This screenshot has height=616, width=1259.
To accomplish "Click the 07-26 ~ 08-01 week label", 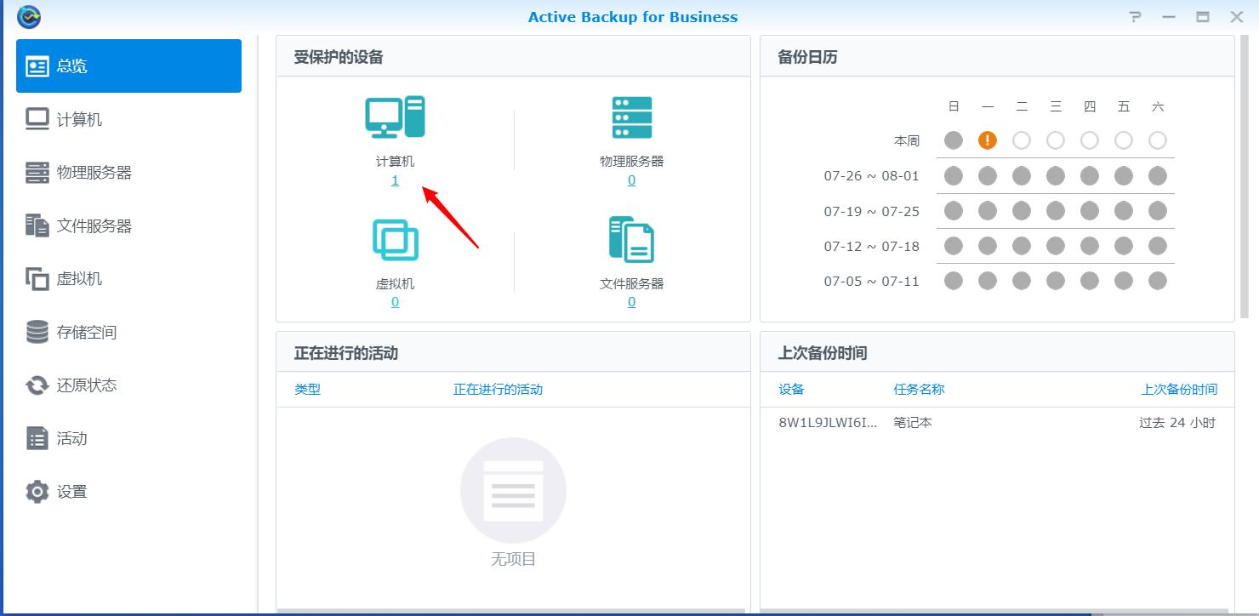I will pyautogui.click(x=872, y=176).
